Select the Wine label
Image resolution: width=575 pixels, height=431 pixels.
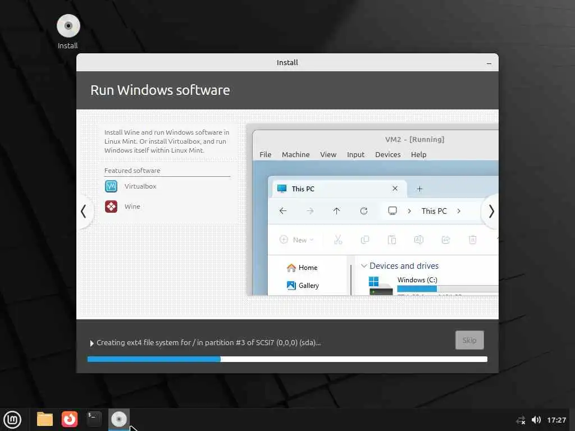132,207
